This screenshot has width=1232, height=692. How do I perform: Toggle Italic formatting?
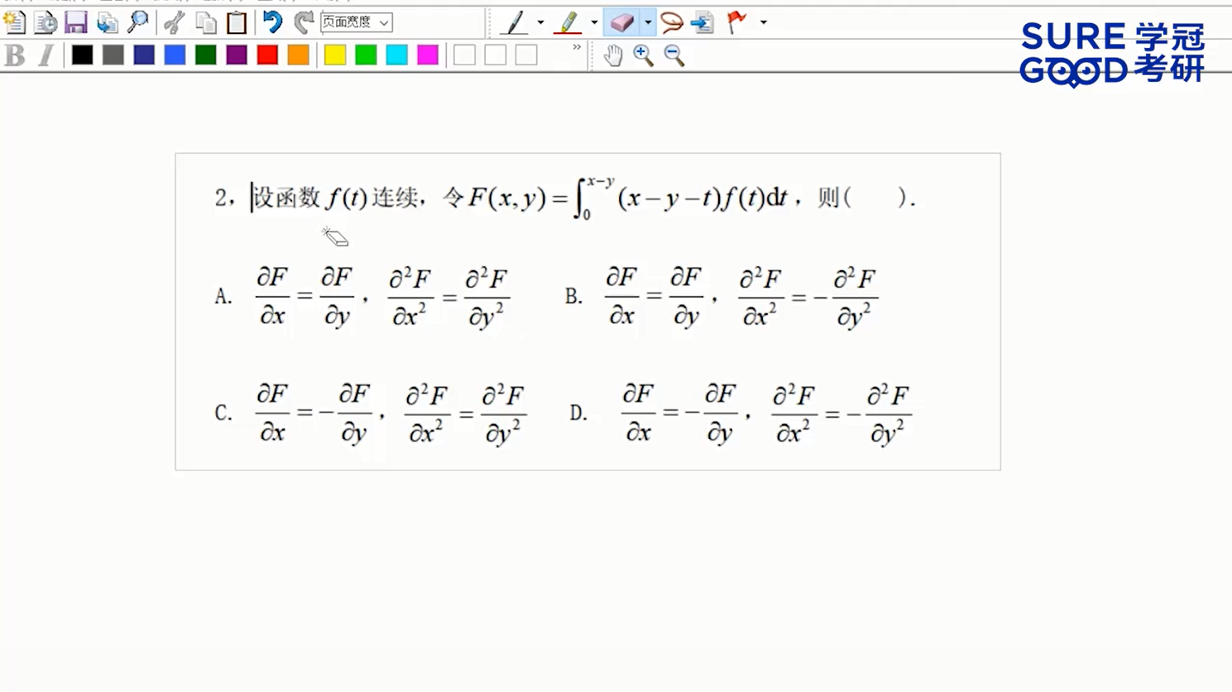coord(46,55)
